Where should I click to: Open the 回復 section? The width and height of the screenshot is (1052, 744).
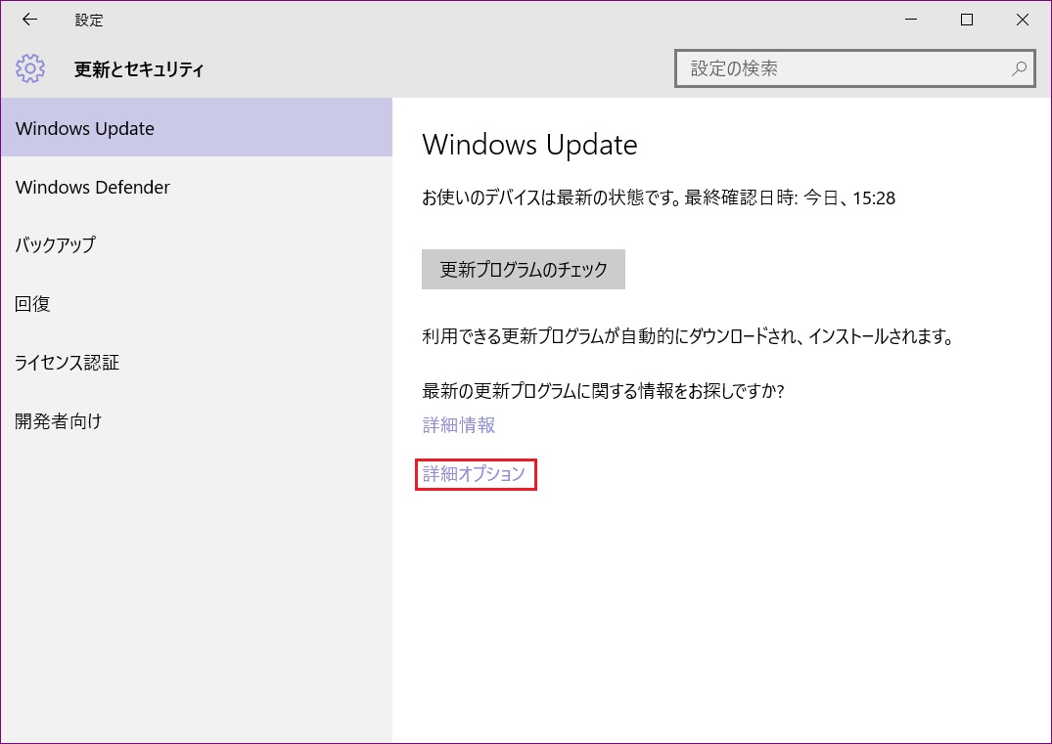point(197,304)
